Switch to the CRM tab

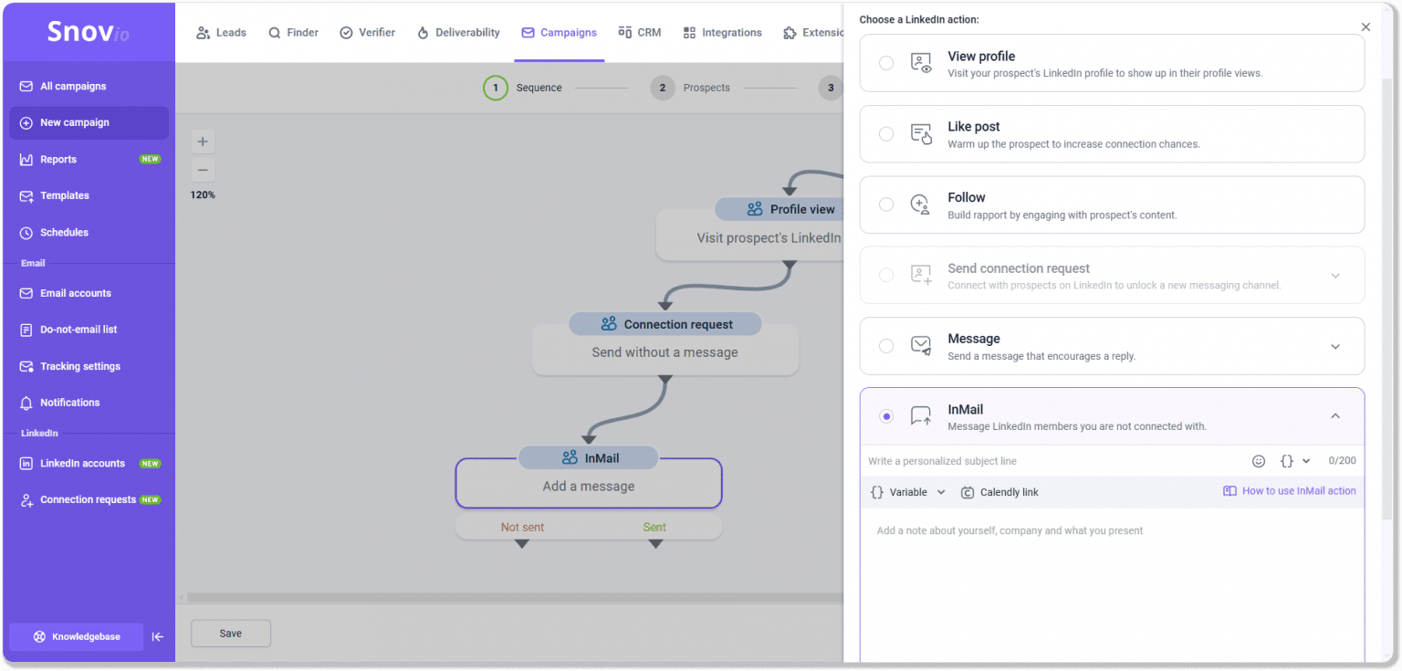click(639, 32)
